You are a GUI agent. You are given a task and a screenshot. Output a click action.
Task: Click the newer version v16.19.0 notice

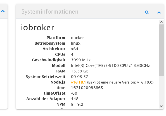coord(120,82)
